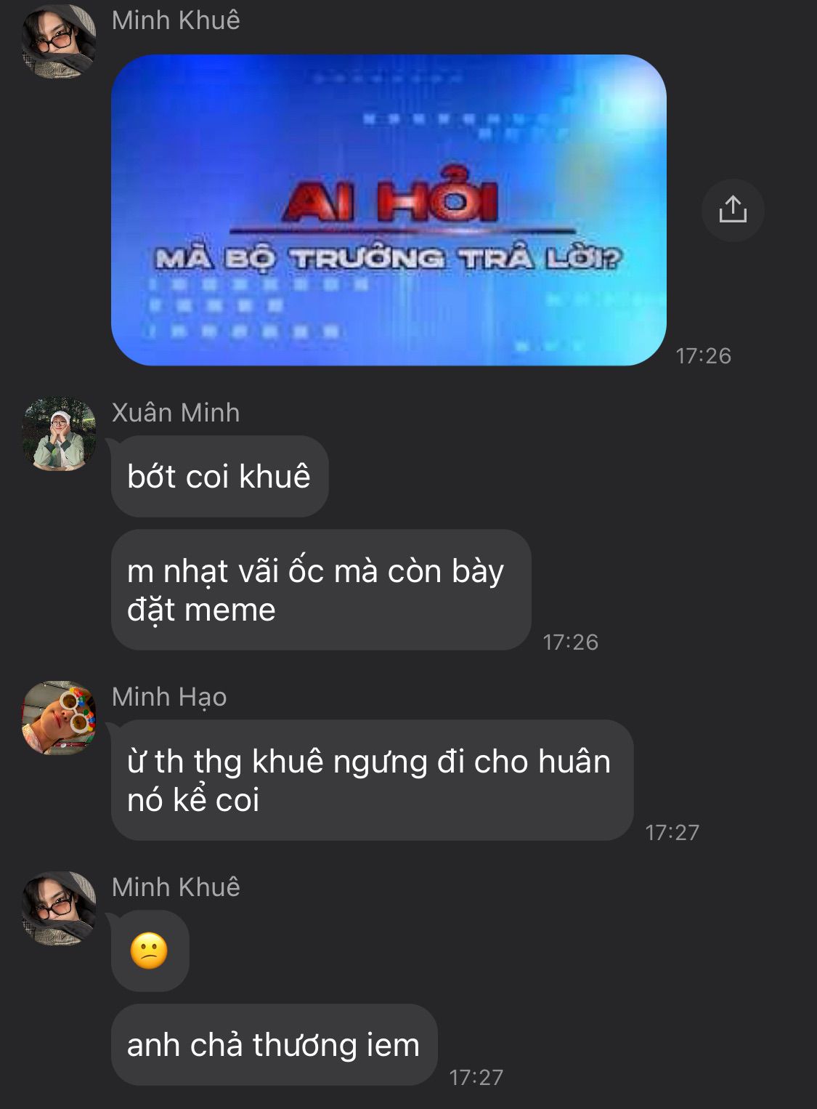This screenshot has width=817, height=1109.
Task: Tap Minh Khuê's avatar near the emoji message
Action: [x=59, y=908]
